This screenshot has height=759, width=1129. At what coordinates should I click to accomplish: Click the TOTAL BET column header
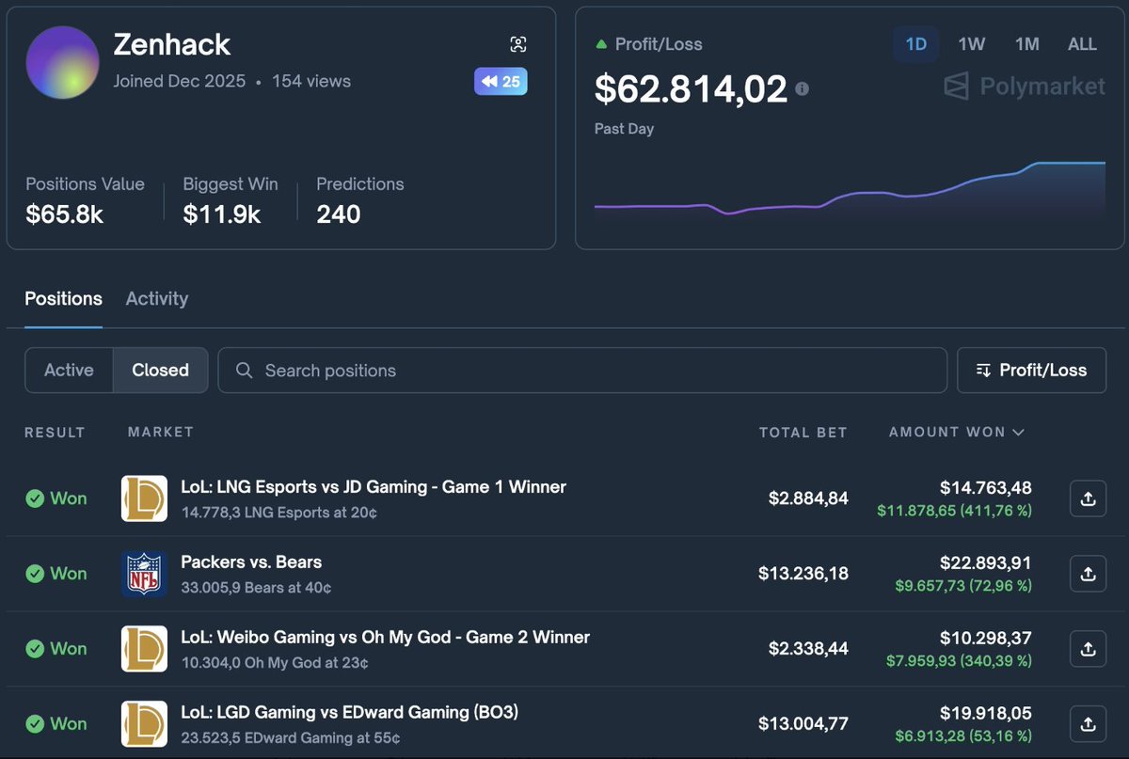803,433
